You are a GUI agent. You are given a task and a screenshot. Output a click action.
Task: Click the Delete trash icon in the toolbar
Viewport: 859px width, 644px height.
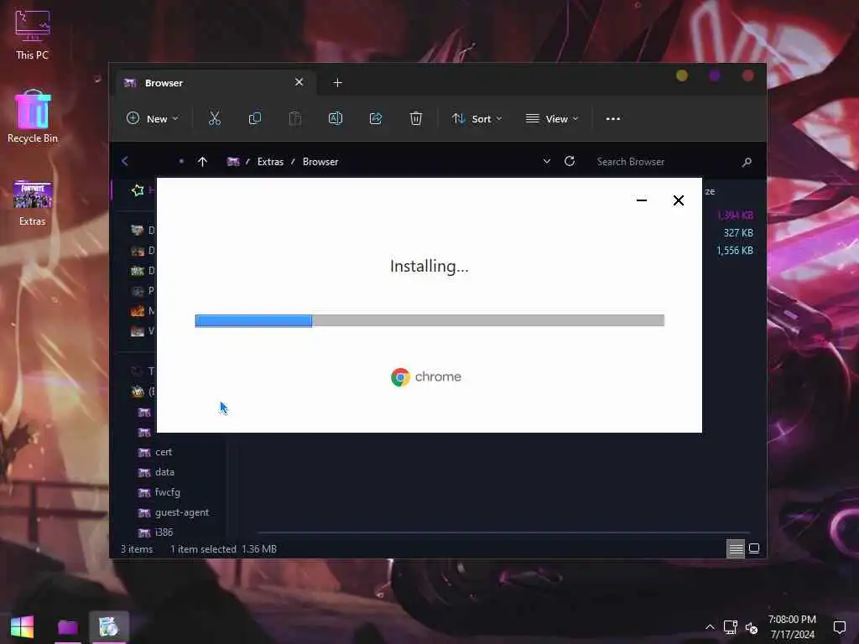416,118
